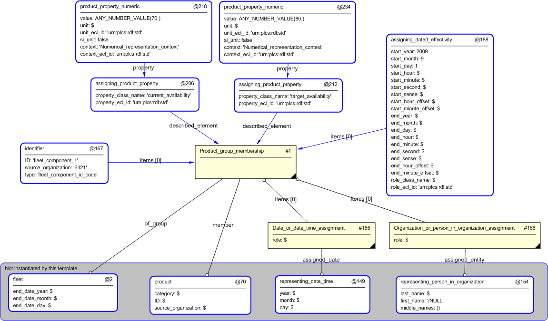Select the assigned_entity edge label
This screenshot has width=548, height=321.
(465, 260)
